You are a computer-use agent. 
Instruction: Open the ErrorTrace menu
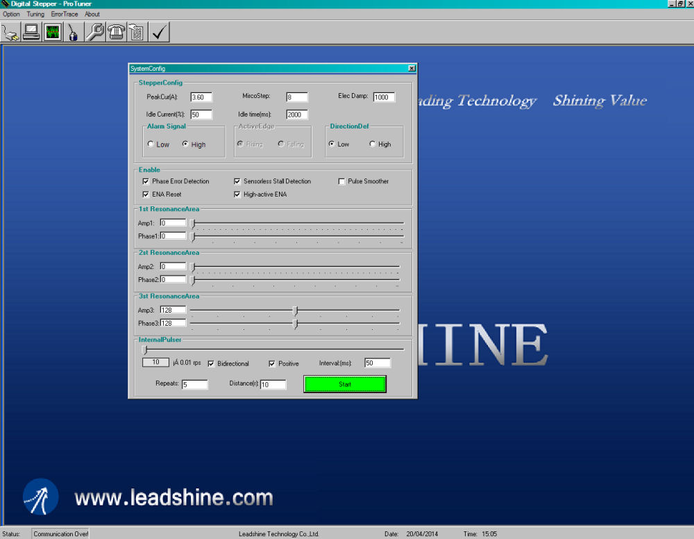click(65, 14)
